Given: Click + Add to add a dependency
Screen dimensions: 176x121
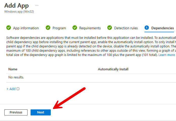Looking at the screenshot, I should pos(11,89).
